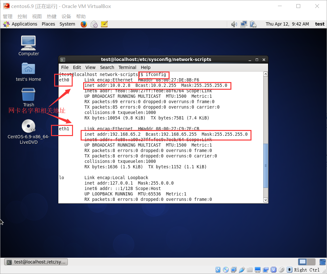Switch to first workspace in the switcher
Viewport: 327px width, 274px height.
click(x=302, y=262)
